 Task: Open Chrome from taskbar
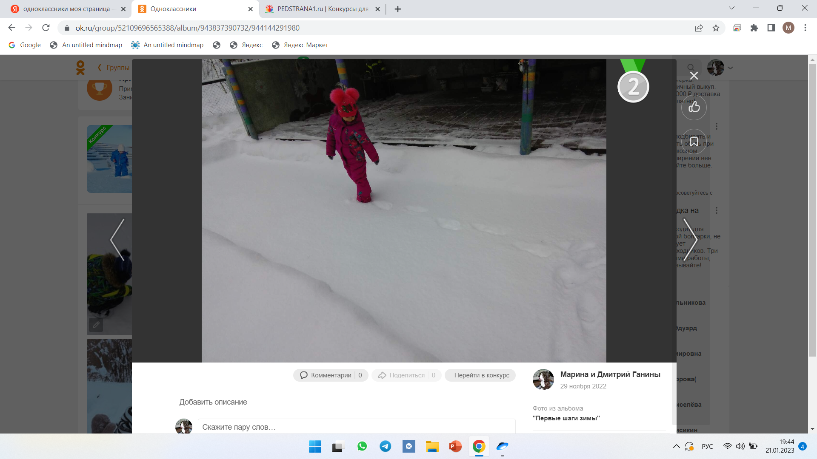click(x=479, y=447)
